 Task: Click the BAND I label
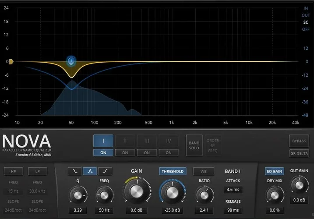pos(233,171)
